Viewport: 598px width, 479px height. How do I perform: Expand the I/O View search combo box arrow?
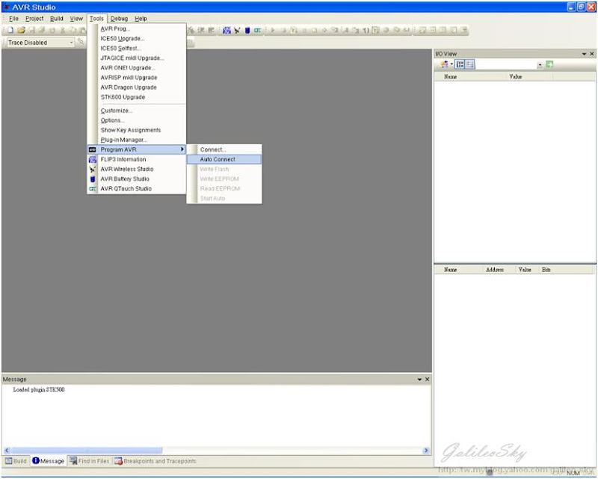coord(540,65)
